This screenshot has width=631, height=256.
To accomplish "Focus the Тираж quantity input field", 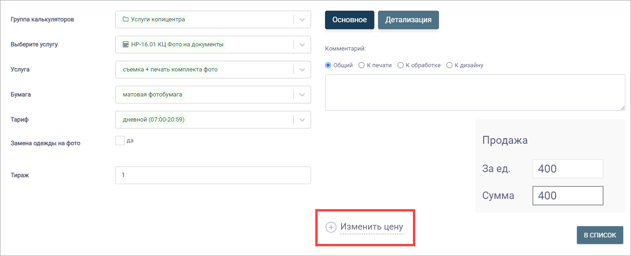I will (213, 175).
